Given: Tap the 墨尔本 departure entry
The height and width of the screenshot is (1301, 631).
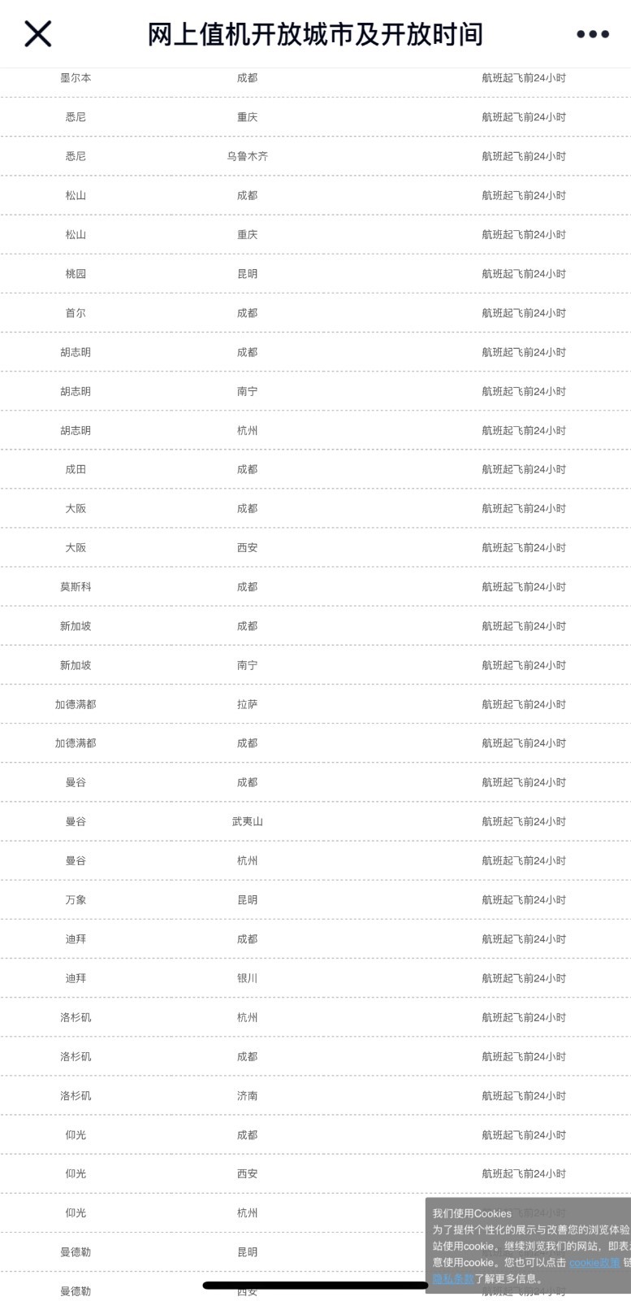Looking at the screenshot, I should tap(76, 78).
